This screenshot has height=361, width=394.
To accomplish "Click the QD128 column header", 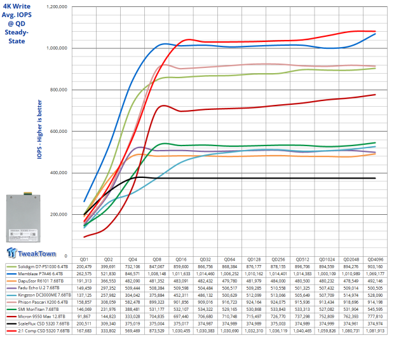I will coord(254,259).
